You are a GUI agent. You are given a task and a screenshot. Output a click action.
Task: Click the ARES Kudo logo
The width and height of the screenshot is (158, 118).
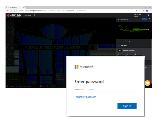(x=14, y=15)
